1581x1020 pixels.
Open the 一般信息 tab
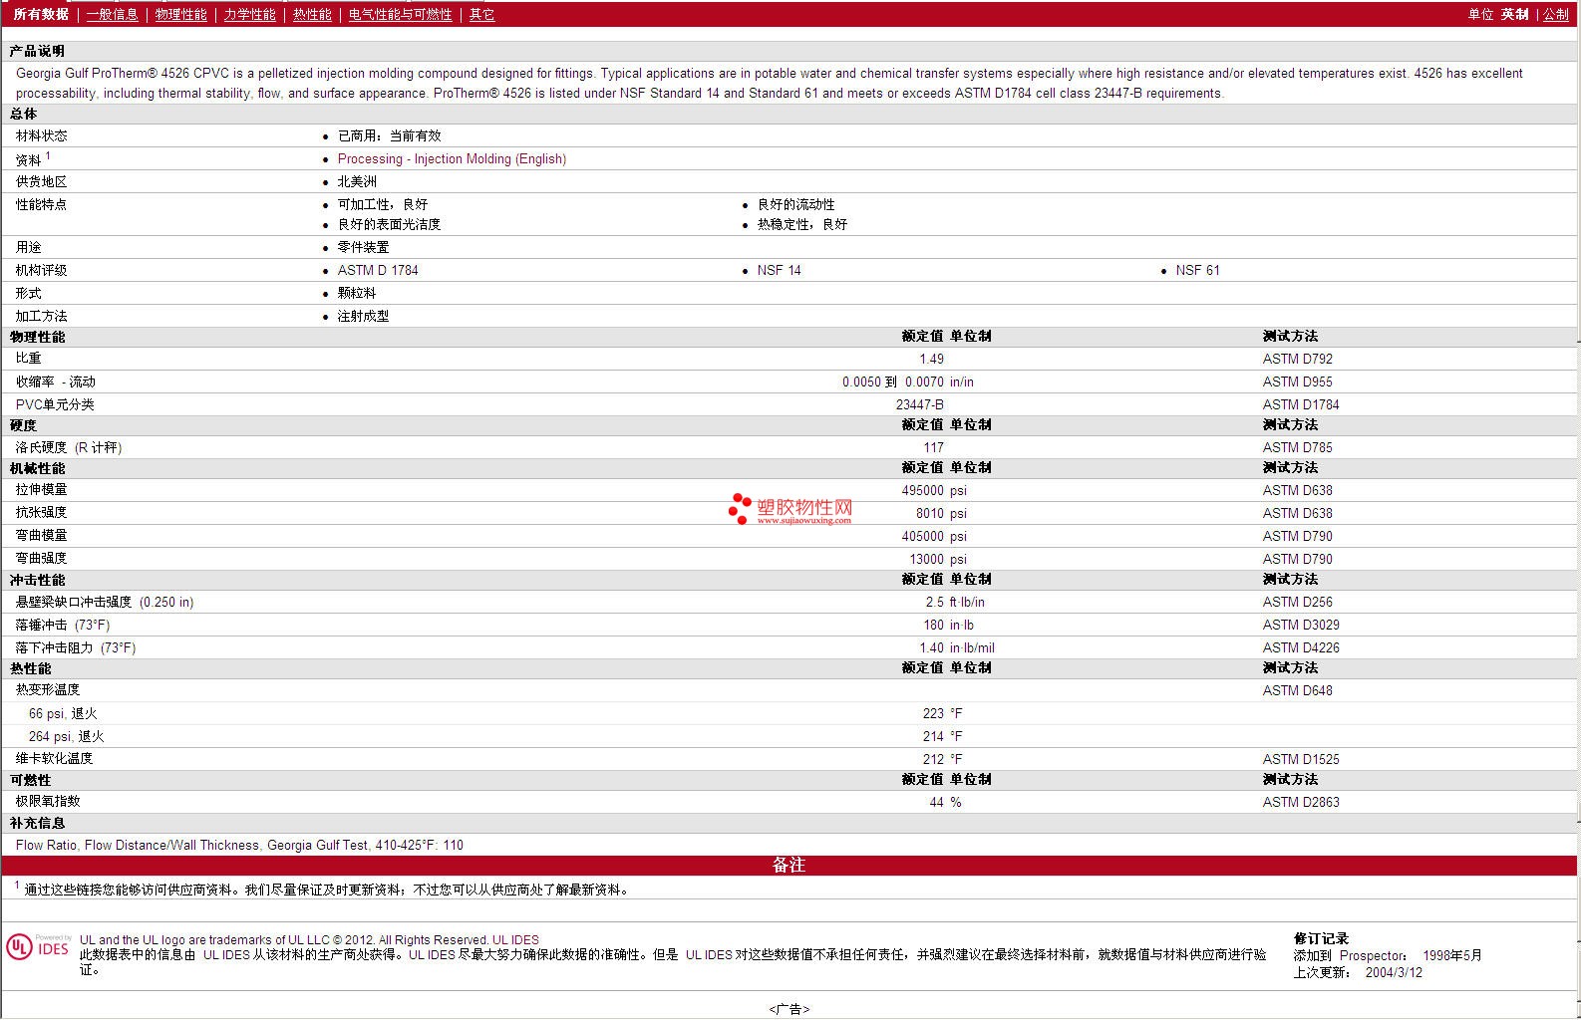113,14
